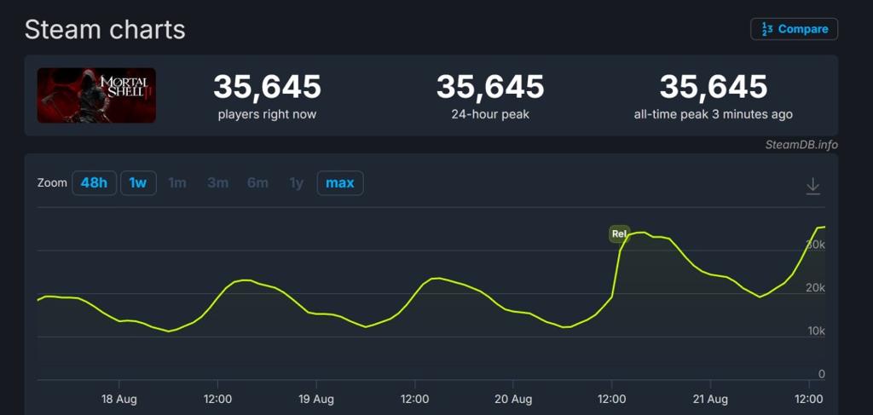
Task: Click the 21 Aug axis label
Action: pyautogui.click(x=710, y=400)
